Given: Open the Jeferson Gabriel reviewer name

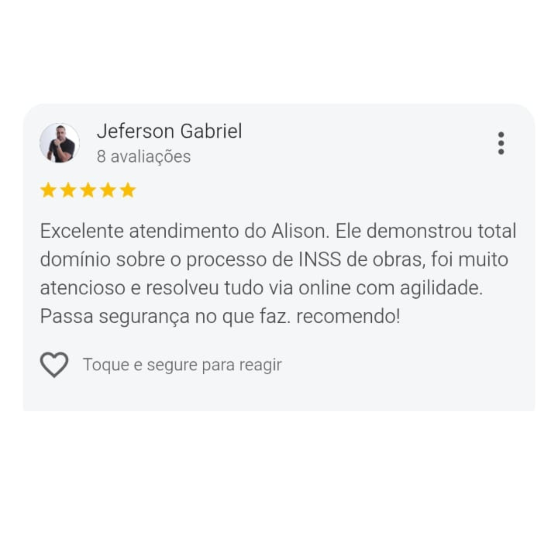Looking at the screenshot, I should (169, 131).
